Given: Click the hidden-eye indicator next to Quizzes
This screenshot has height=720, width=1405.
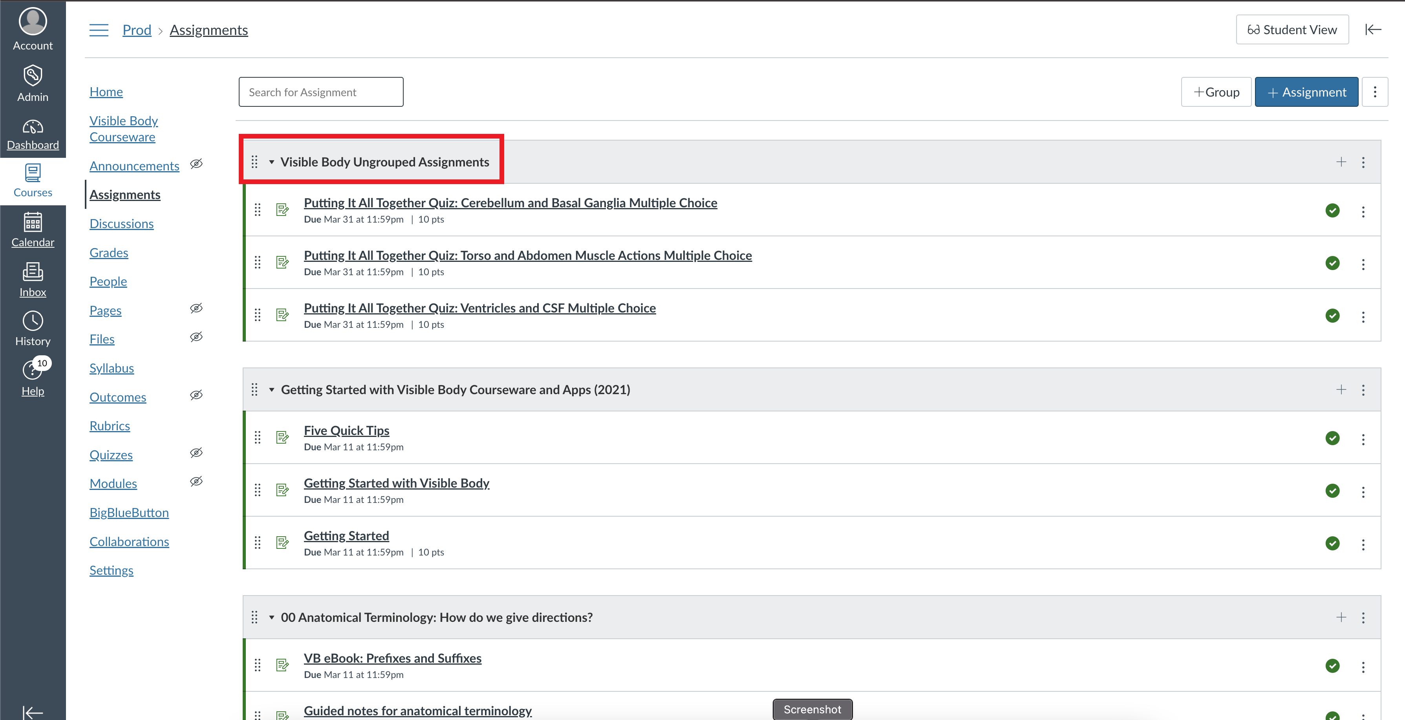Looking at the screenshot, I should 196,453.
